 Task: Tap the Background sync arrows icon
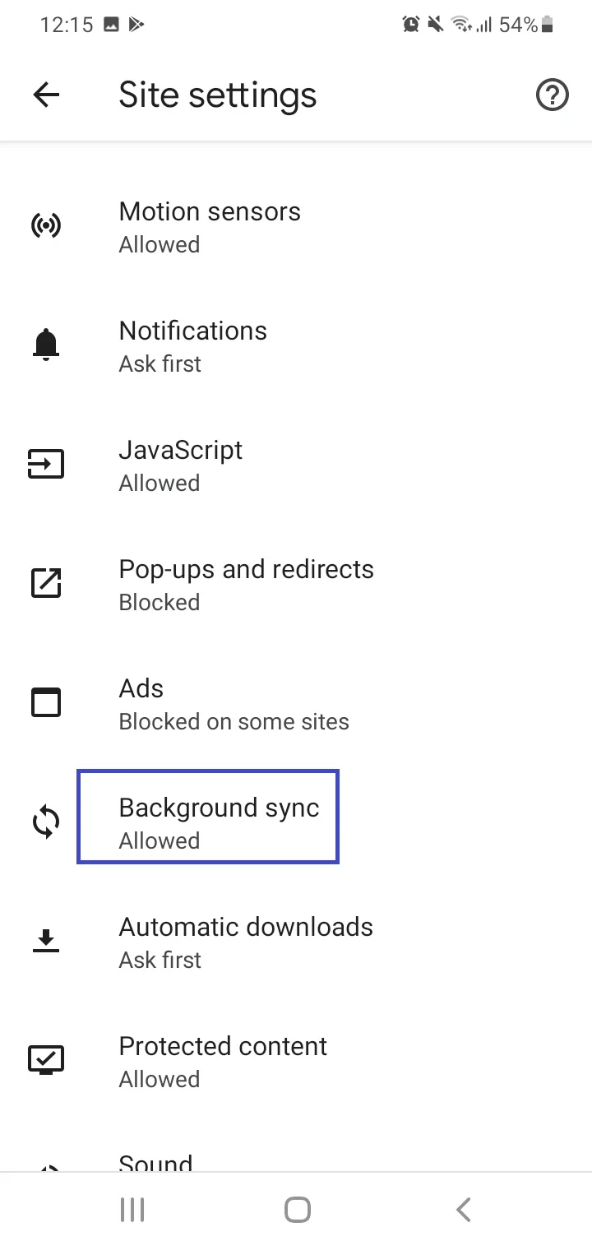tap(46, 822)
